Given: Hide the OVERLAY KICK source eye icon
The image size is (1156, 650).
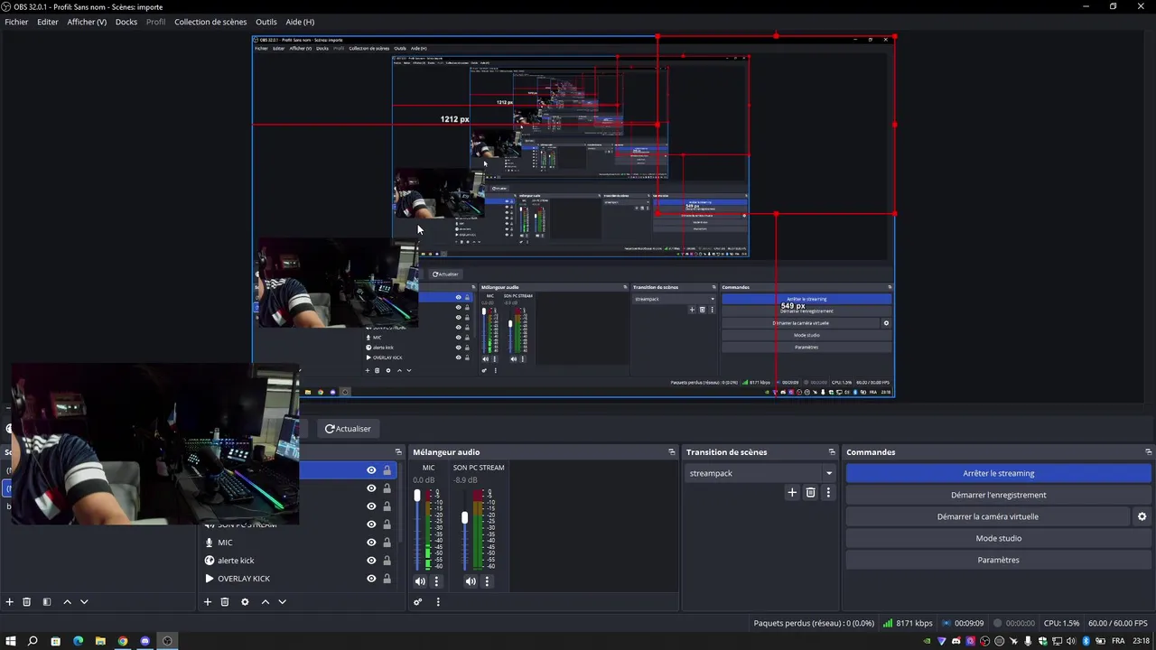Looking at the screenshot, I should pos(371,579).
